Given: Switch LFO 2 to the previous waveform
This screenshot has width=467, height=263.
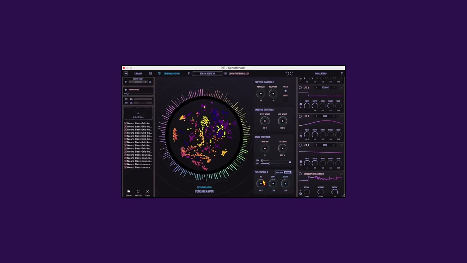Looking at the screenshot, I should point(316,88).
